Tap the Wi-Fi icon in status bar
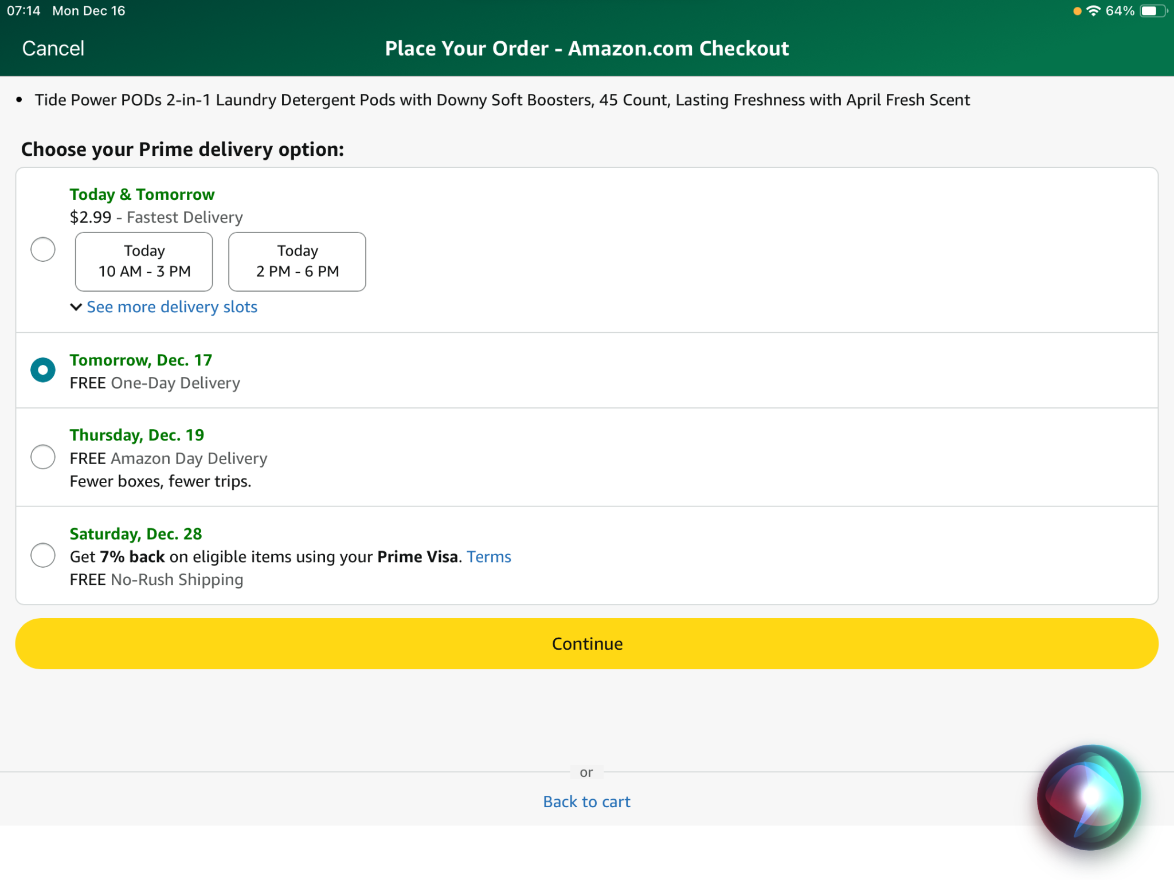 pos(1094,11)
